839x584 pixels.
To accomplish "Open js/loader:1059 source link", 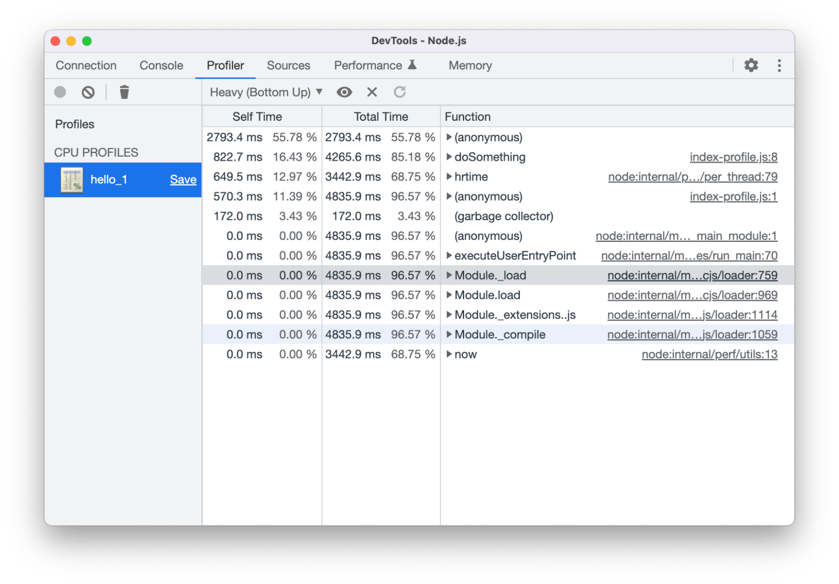I will point(692,334).
